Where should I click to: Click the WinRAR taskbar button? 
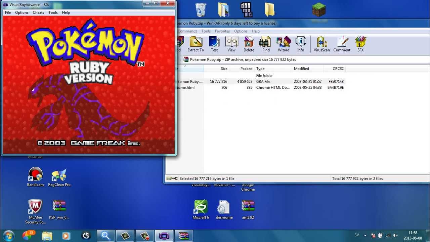point(183,236)
